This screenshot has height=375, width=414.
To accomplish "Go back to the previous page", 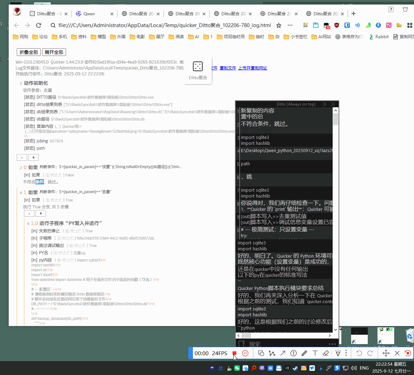I will 16,25.
